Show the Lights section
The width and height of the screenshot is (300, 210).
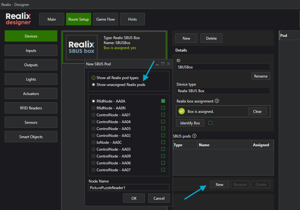(31, 79)
